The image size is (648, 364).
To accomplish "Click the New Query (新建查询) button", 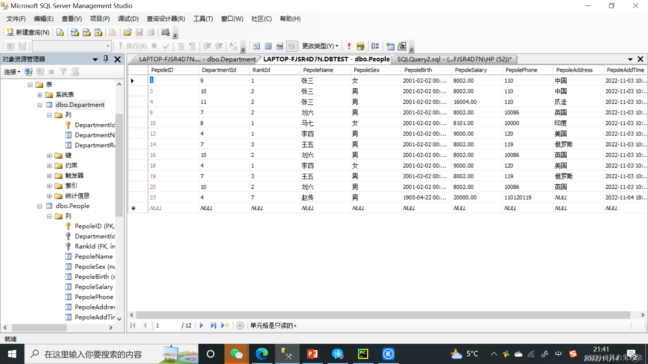I will tap(28, 32).
